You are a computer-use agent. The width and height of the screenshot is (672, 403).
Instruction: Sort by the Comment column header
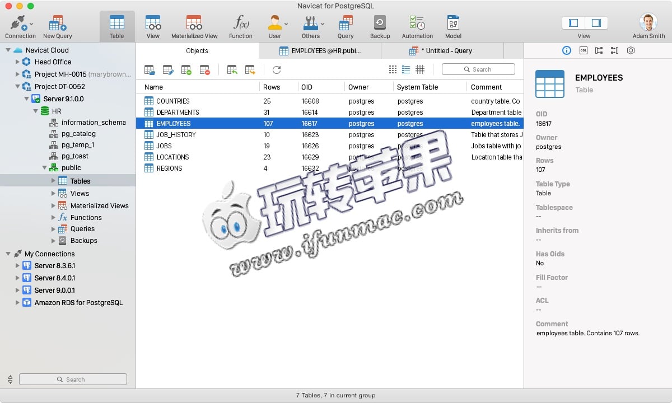pyautogui.click(x=496, y=87)
